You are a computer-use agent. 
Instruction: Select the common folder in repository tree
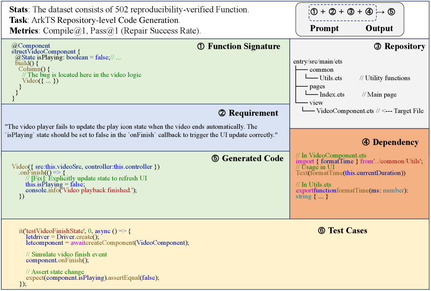tap(321, 70)
